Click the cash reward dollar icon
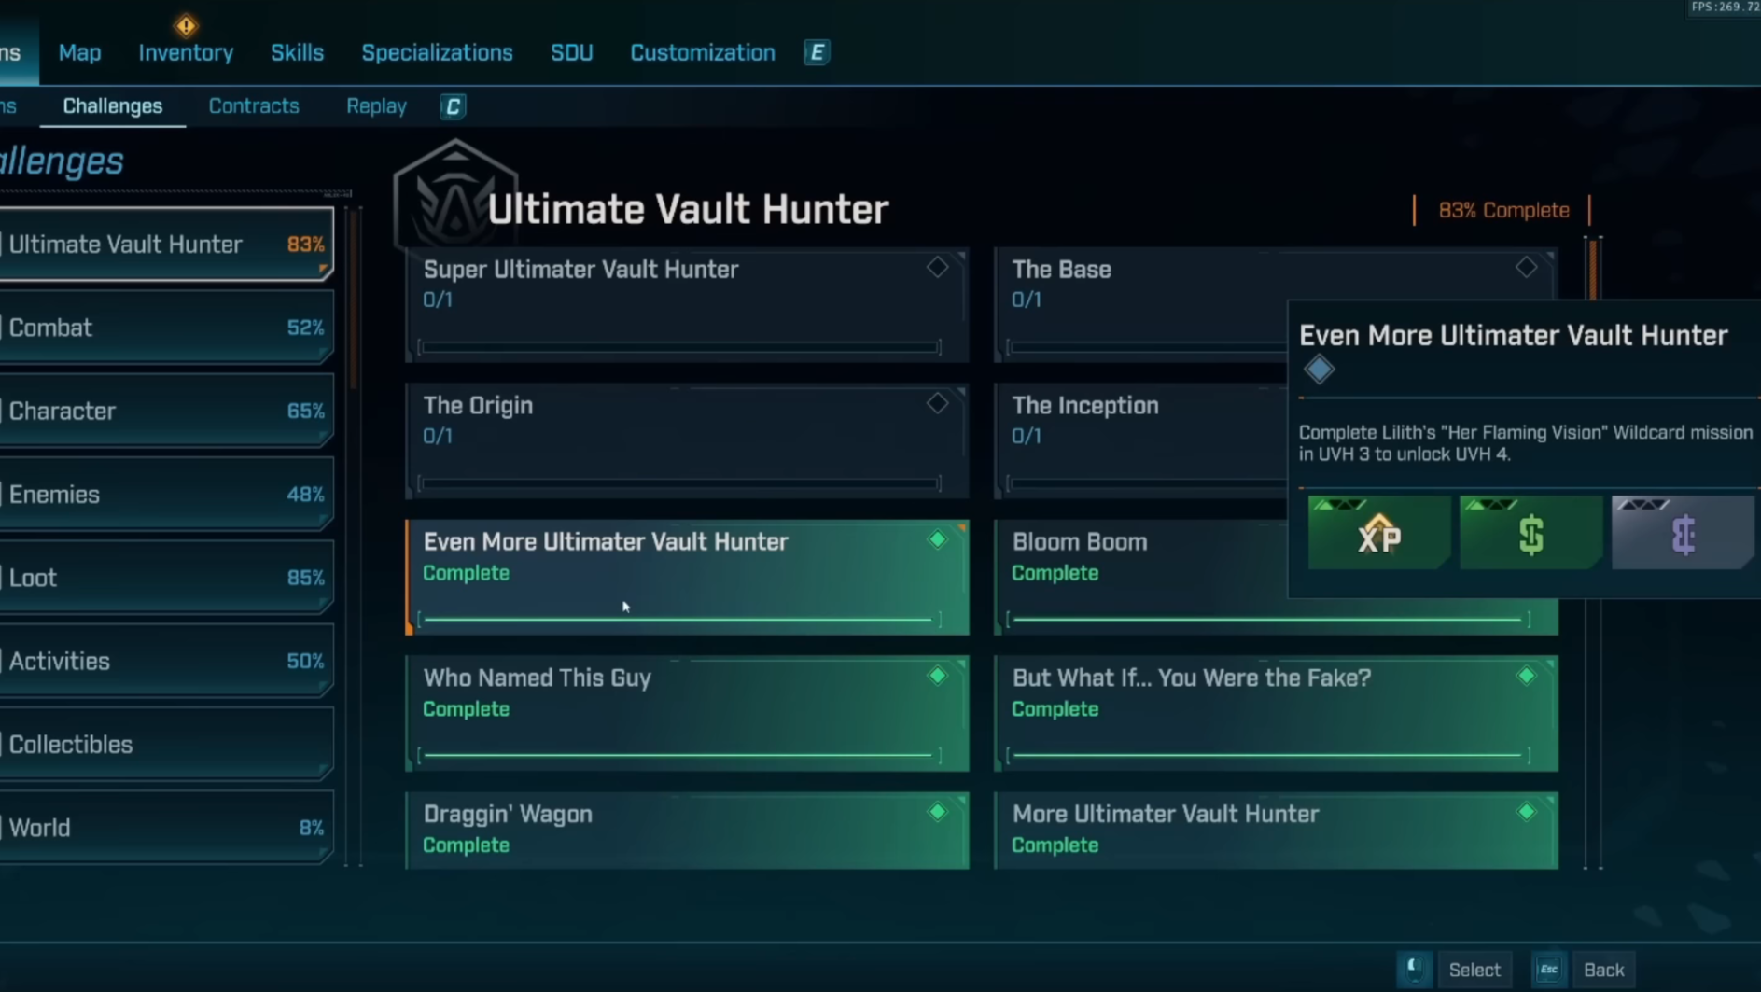 pos(1530,534)
